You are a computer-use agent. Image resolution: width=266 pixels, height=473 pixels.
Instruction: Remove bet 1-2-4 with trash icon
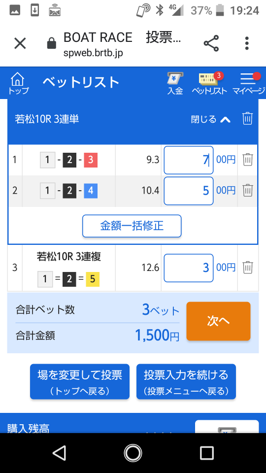pyautogui.click(x=248, y=190)
